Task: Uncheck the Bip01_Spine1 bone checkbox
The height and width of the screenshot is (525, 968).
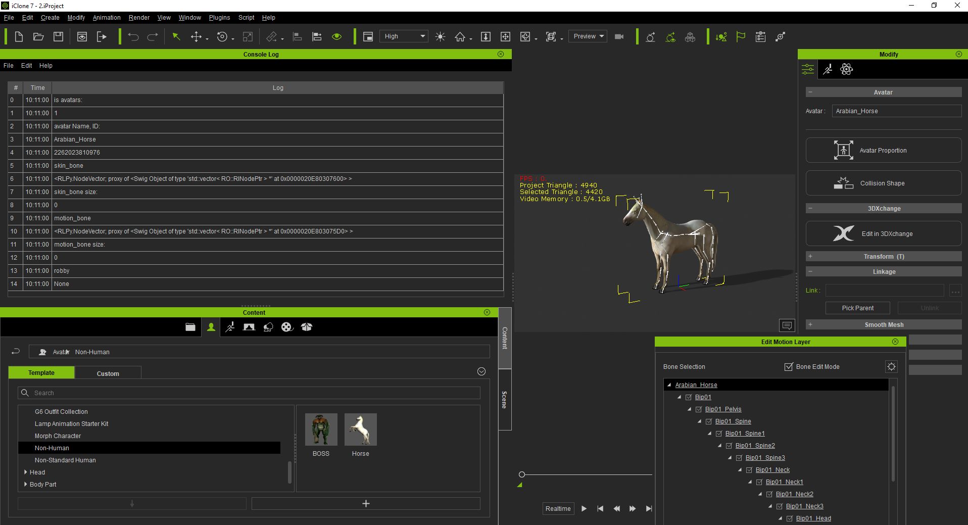Action: click(718, 434)
